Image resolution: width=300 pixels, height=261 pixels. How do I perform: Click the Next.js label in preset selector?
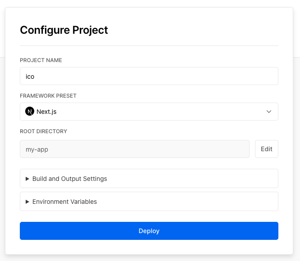[46, 112]
